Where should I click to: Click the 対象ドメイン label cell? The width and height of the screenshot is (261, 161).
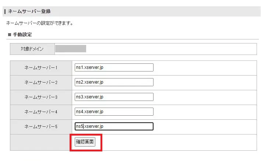[32, 49]
